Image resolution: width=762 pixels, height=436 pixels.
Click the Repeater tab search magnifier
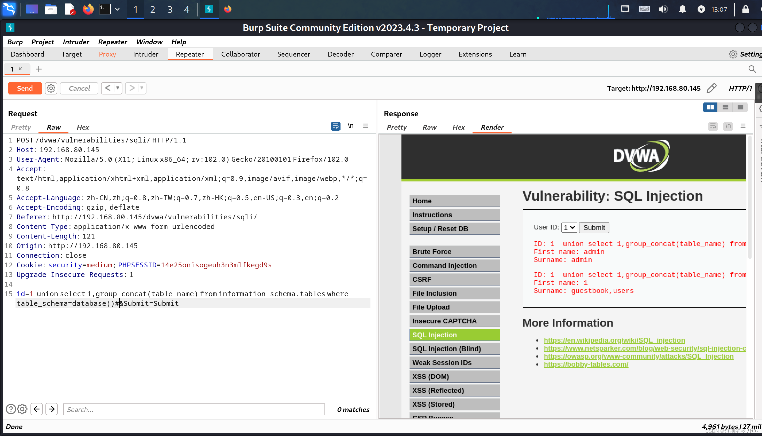752,69
